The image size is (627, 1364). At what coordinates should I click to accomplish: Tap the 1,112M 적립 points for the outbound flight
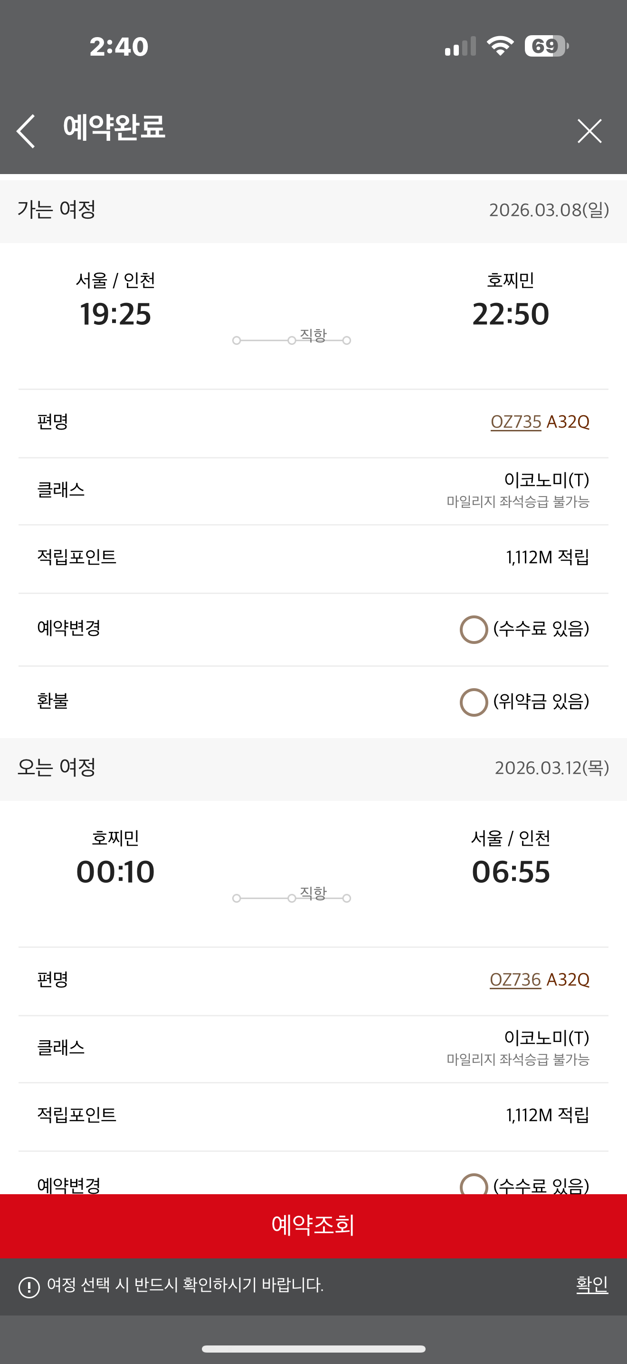pos(547,557)
